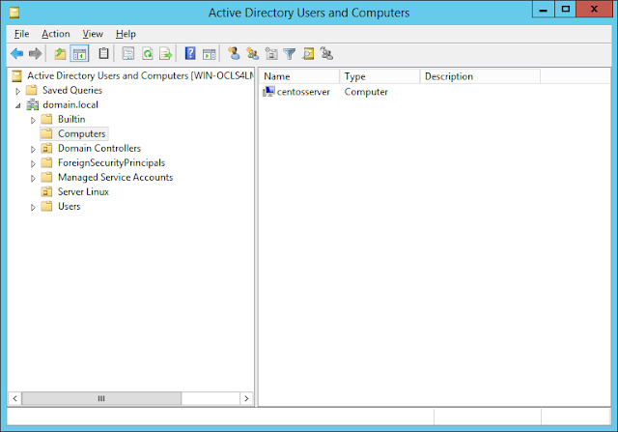
Task: Click Find objects magnifier toolbar icon
Action: click(308, 53)
